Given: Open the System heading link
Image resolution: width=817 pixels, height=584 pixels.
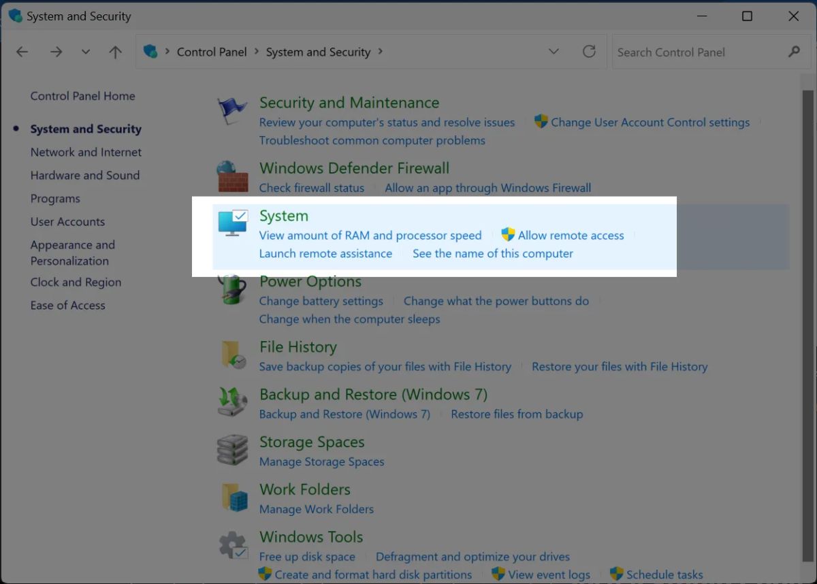Looking at the screenshot, I should 284,216.
